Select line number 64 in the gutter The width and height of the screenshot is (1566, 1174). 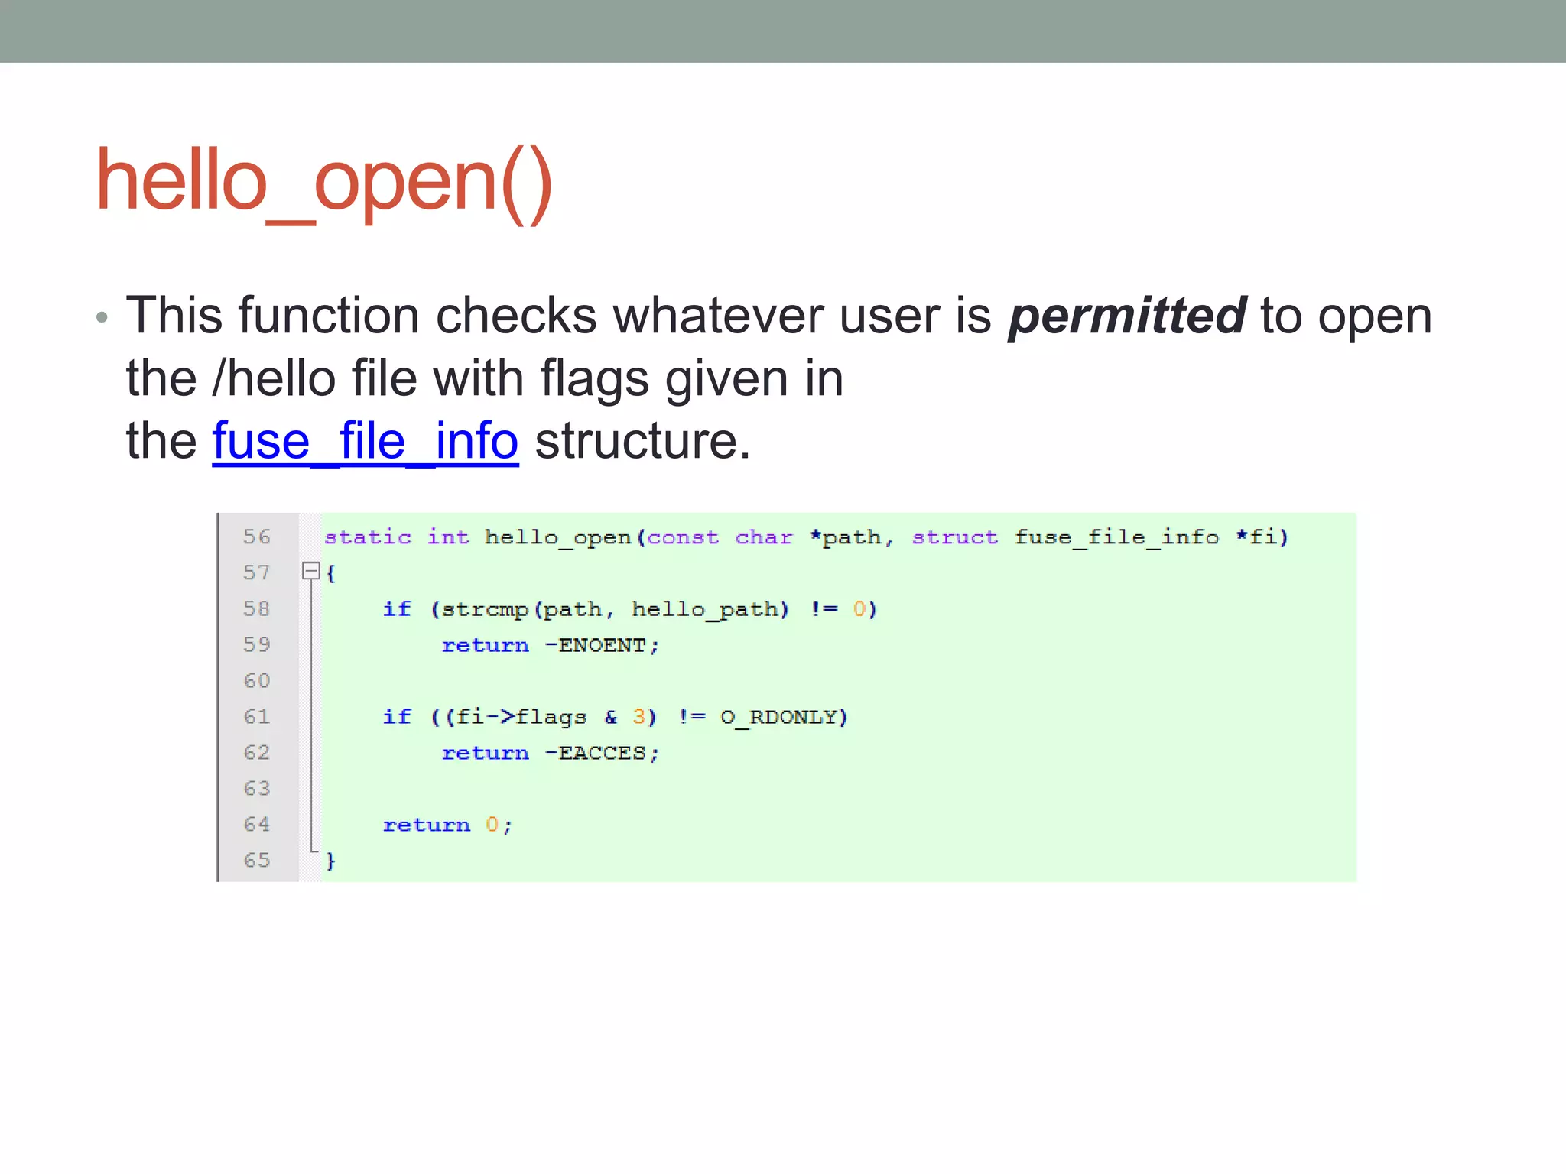coord(257,824)
